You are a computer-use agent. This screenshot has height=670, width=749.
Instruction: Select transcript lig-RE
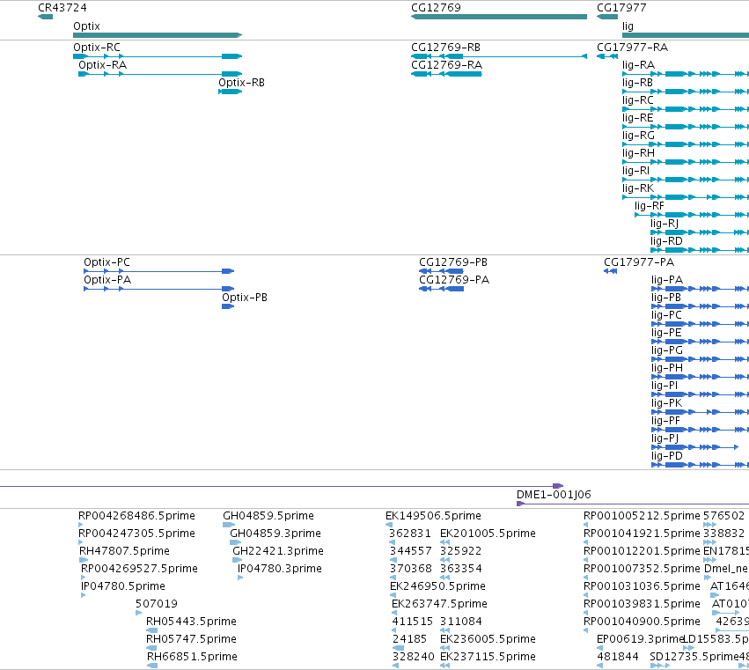686,127
